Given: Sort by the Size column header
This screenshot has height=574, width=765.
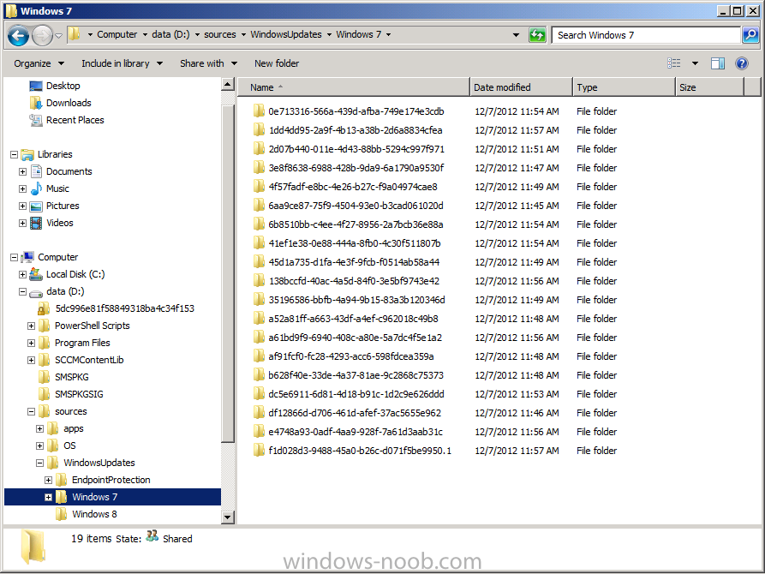Looking at the screenshot, I should point(710,87).
